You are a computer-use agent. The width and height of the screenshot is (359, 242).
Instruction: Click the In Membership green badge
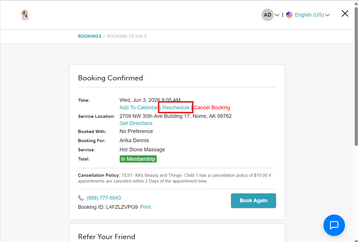[x=138, y=159]
